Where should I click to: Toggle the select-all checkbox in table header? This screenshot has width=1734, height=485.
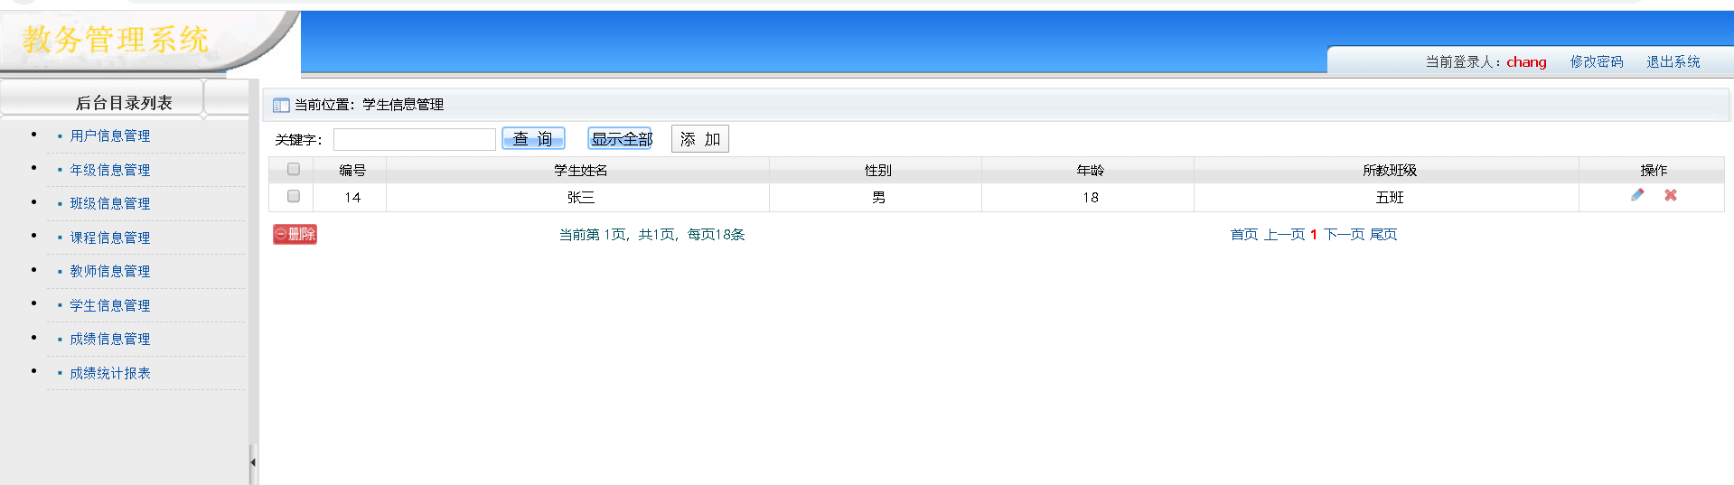(x=294, y=169)
